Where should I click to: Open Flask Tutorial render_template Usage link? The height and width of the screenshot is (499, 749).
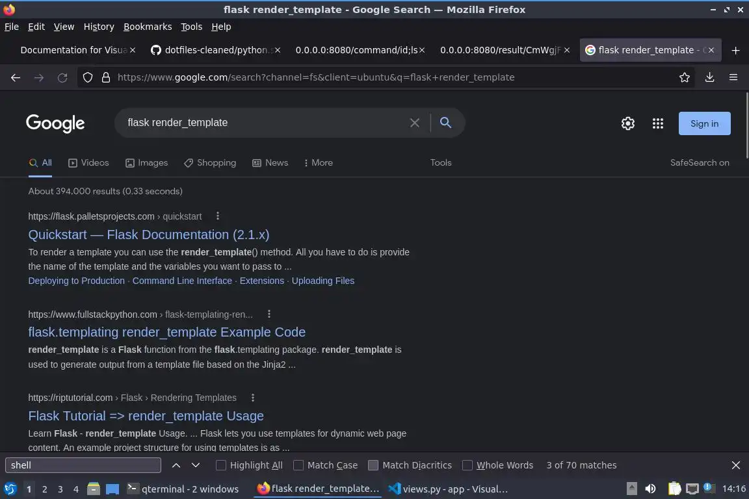click(x=146, y=416)
